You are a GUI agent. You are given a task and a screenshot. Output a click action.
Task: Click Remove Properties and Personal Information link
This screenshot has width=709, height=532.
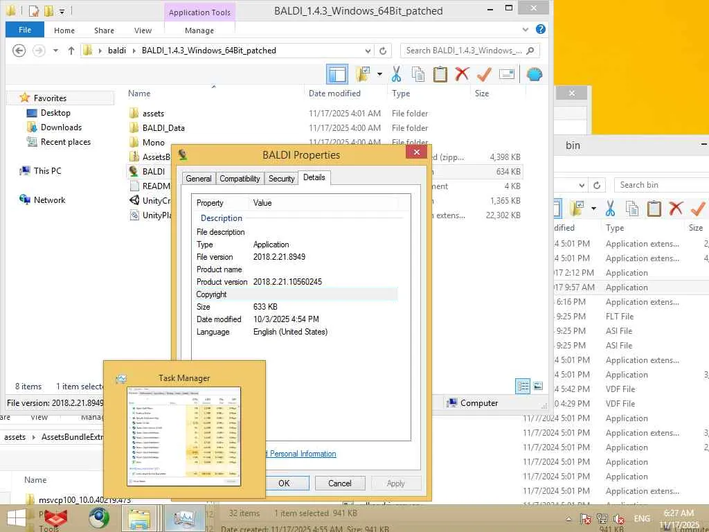coord(300,453)
